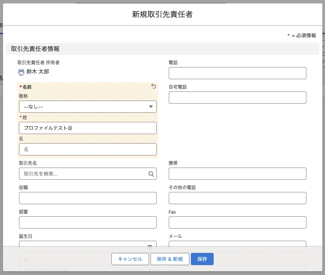Click the 取引先責任者情報 section header
325x275 pixels.
pyautogui.click(x=163, y=49)
